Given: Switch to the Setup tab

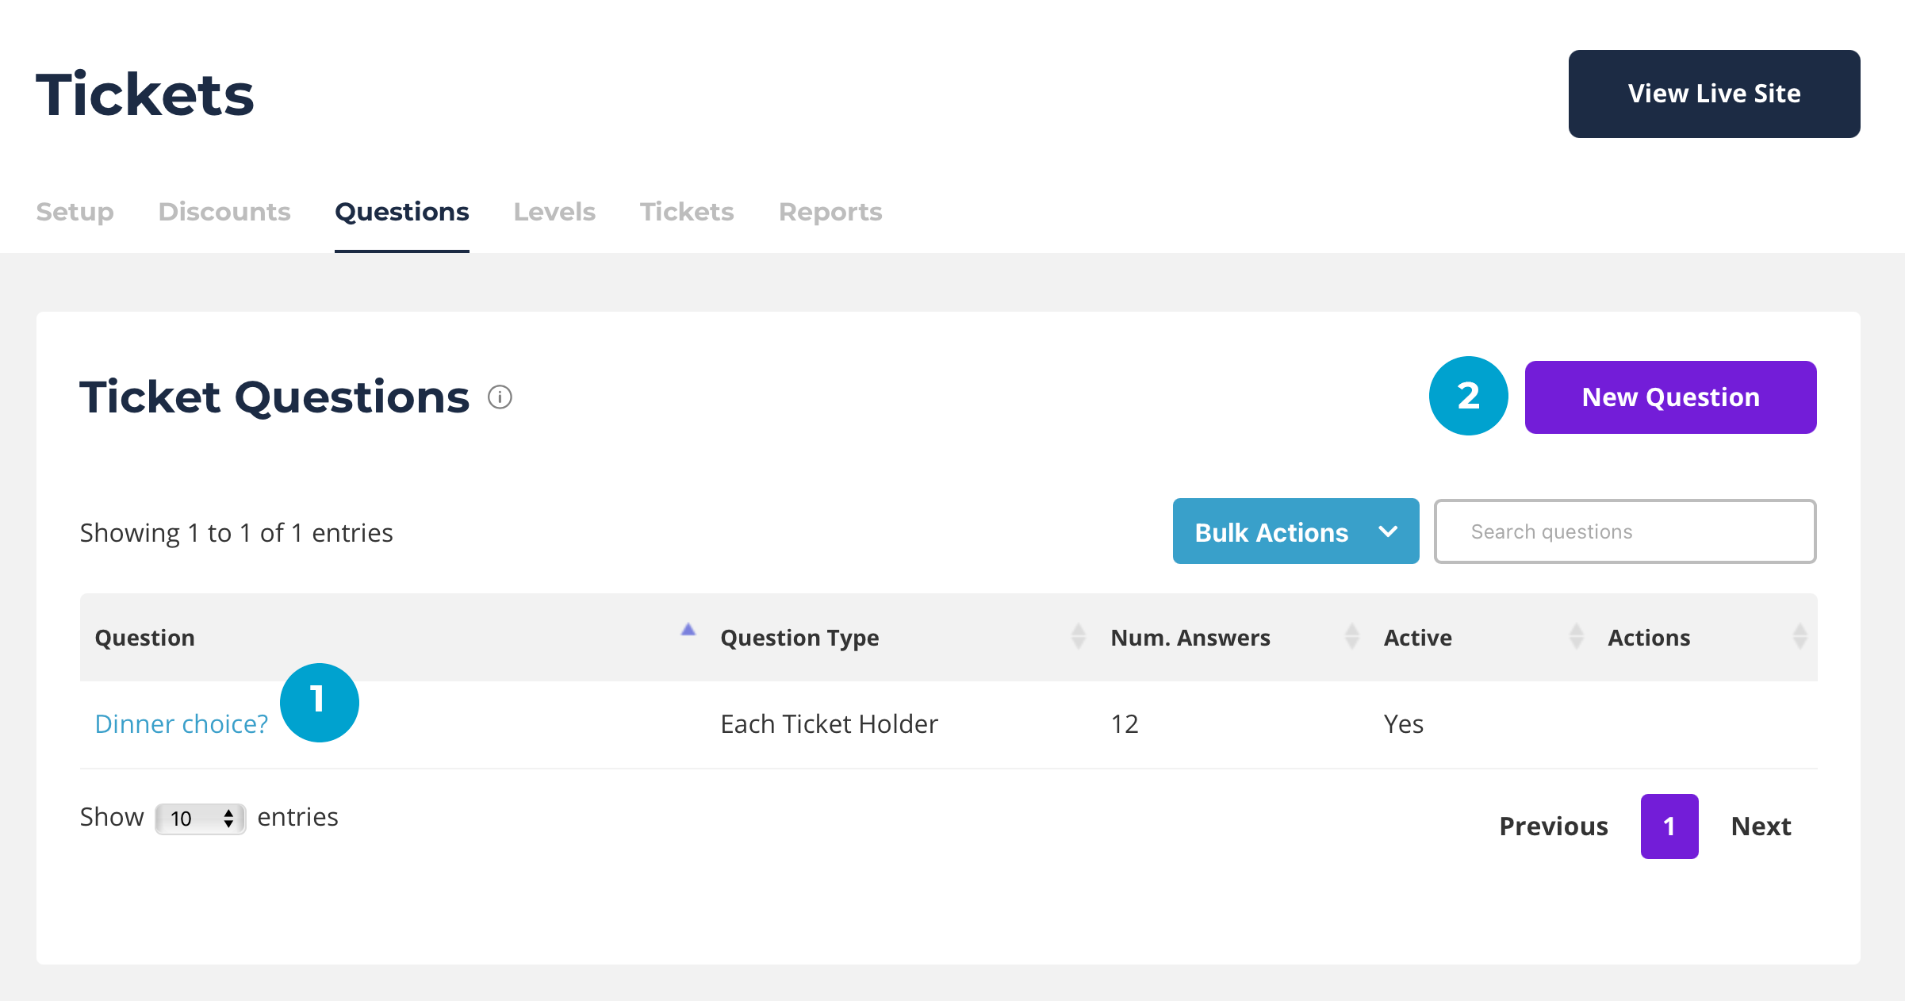Looking at the screenshot, I should click(75, 212).
